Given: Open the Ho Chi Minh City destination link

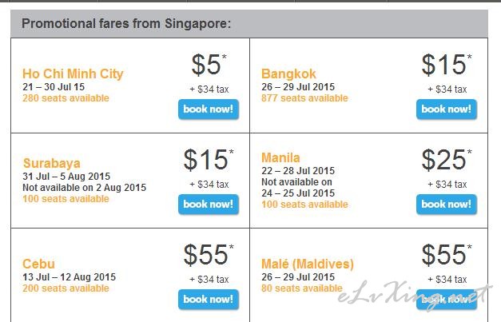Looking at the screenshot, I should (73, 74).
